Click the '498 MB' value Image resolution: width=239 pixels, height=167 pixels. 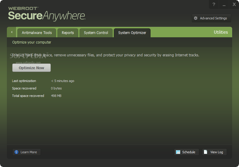(x=56, y=96)
